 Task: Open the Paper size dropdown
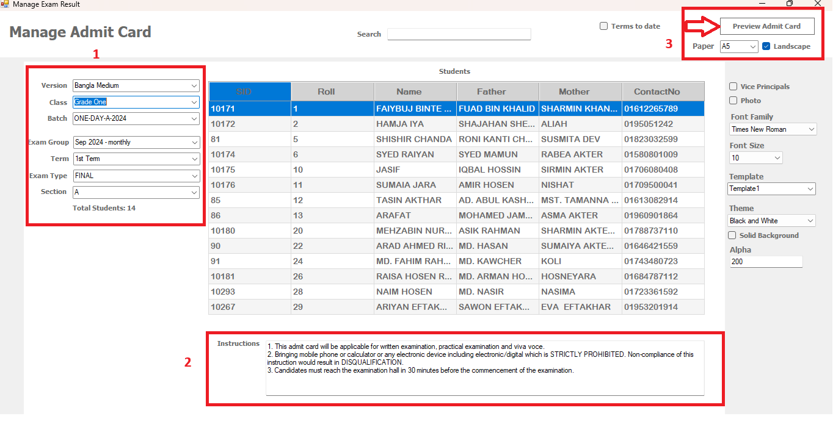tap(739, 46)
